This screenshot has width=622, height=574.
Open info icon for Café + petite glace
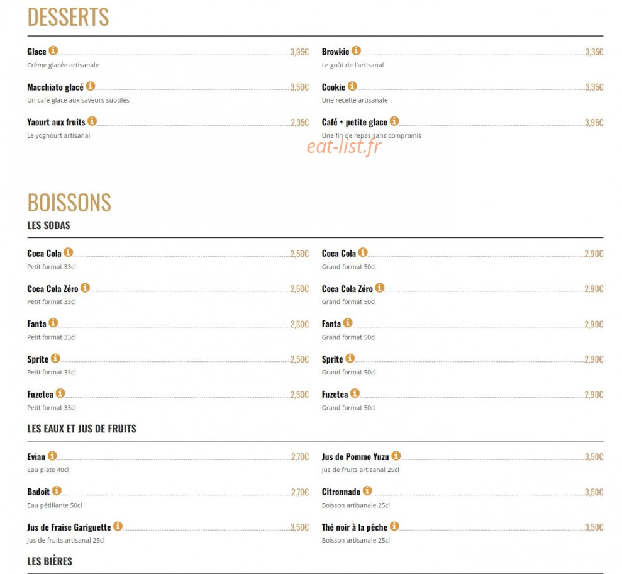pos(394,121)
